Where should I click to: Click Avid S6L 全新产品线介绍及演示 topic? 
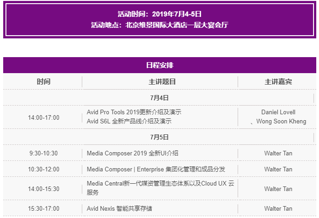(129, 121)
